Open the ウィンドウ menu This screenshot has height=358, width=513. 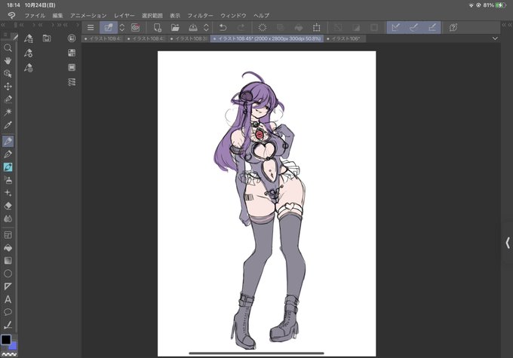tap(233, 15)
